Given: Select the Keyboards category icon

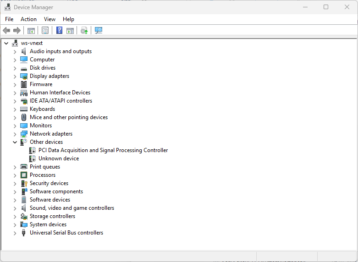Looking at the screenshot, I should pos(24,109).
